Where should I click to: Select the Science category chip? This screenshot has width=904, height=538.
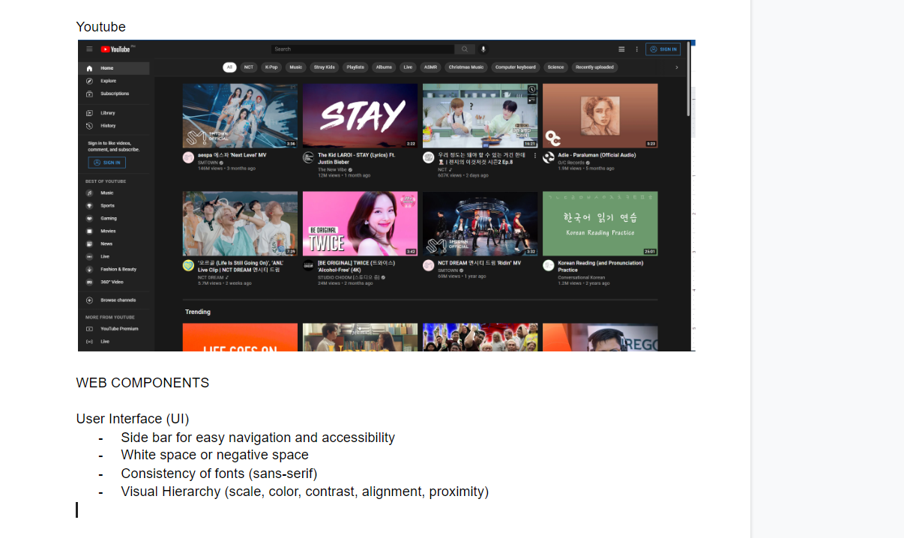point(555,67)
